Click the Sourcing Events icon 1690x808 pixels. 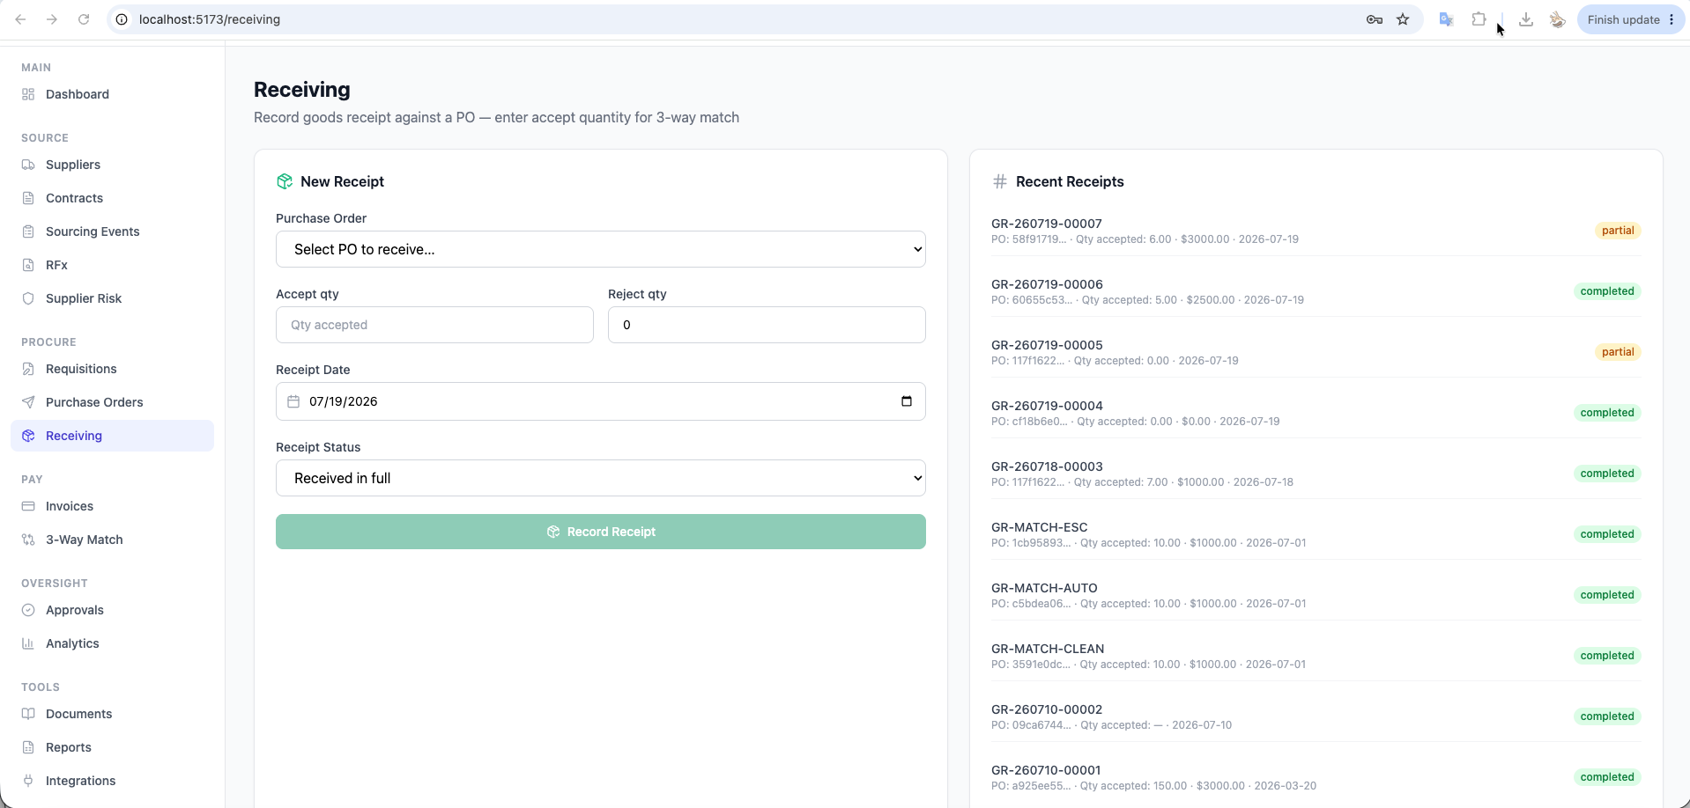coord(28,231)
